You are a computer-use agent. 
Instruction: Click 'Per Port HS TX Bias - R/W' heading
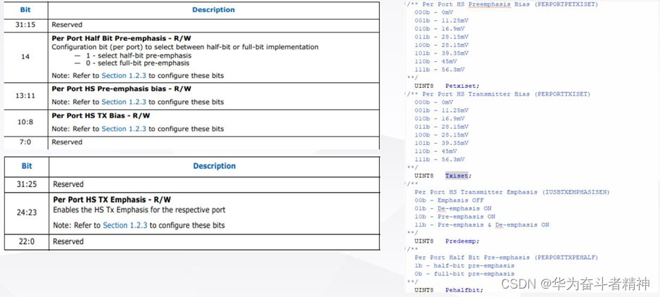point(101,115)
